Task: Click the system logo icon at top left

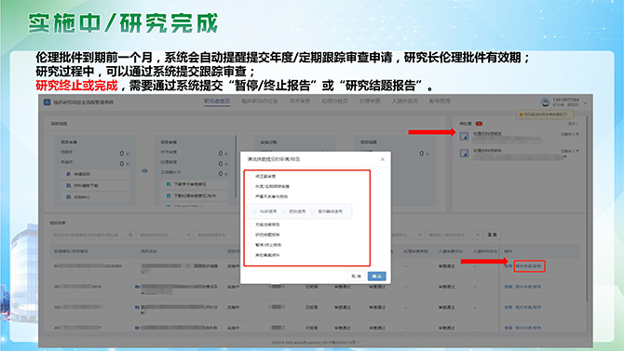Action: pos(47,102)
